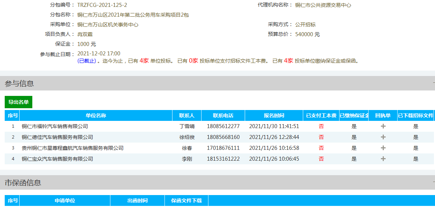Viewport: 435px width, 207px height.
Task: Click the 申请单位 header in guarantee table
Action: (x=65, y=200)
